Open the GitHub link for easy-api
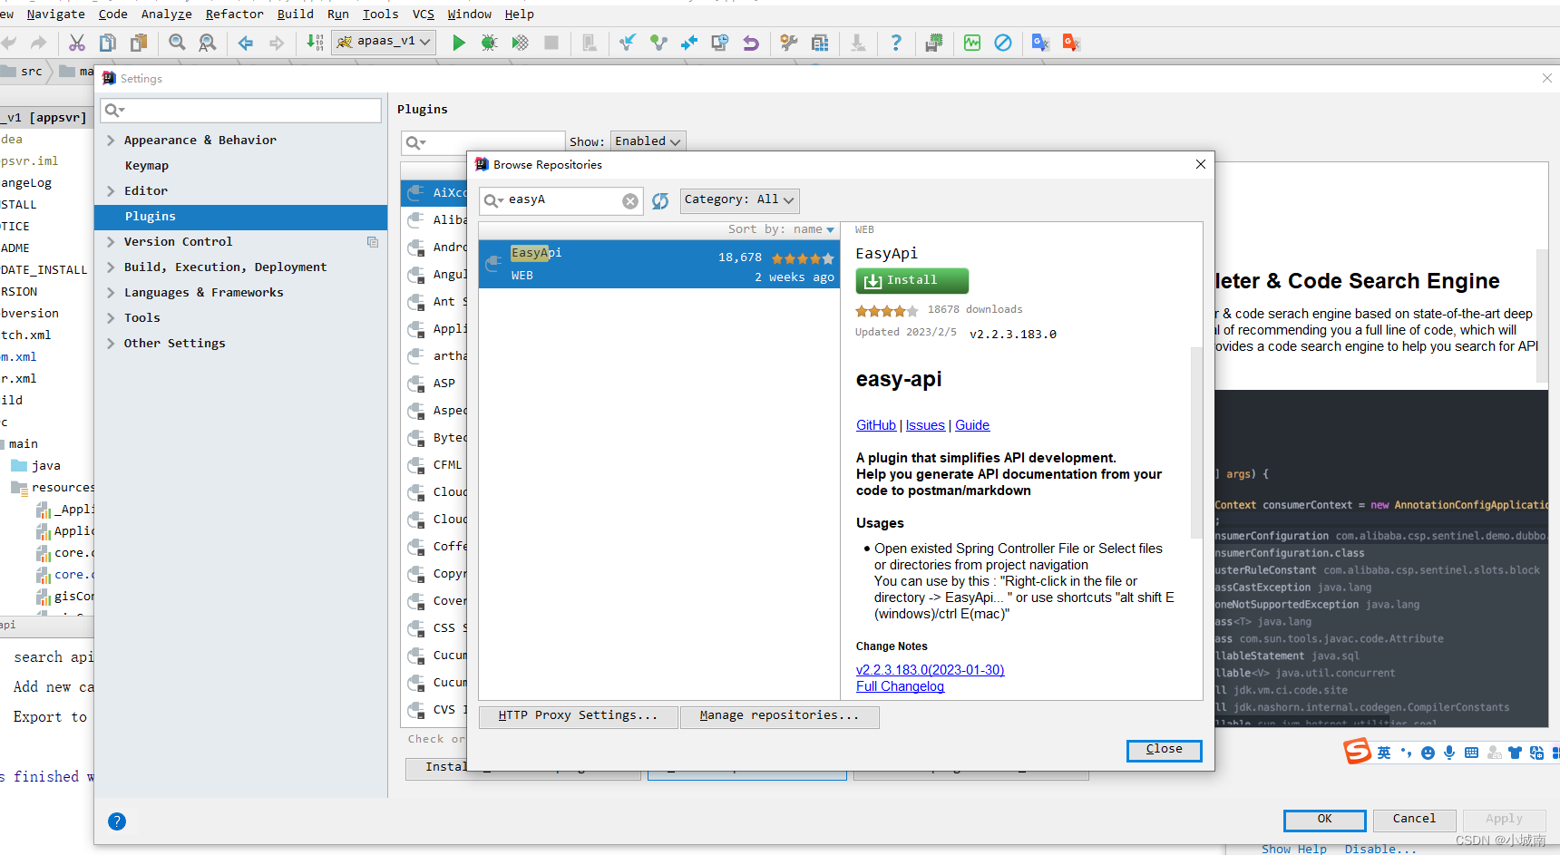1560x855 pixels. (x=876, y=425)
